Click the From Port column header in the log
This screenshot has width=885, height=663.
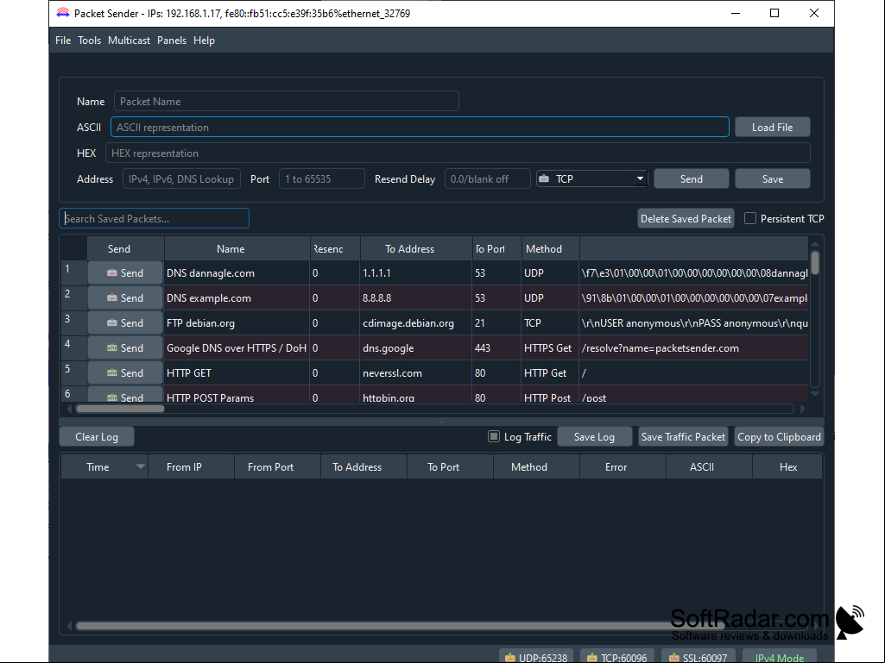(x=277, y=466)
